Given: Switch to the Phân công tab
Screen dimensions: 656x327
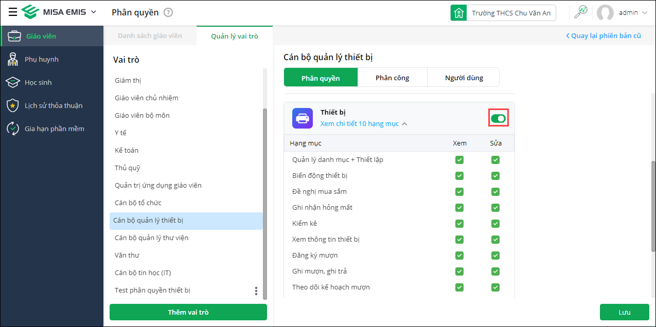Looking at the screenshot, I should coord(392,78).
